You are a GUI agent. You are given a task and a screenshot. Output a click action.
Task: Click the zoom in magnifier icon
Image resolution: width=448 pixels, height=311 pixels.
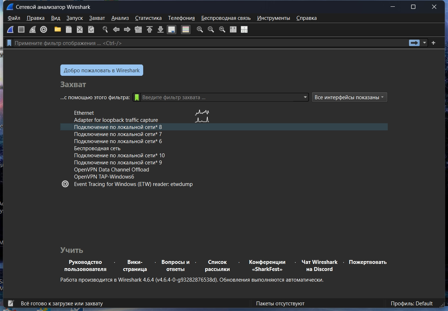(200, 30)
